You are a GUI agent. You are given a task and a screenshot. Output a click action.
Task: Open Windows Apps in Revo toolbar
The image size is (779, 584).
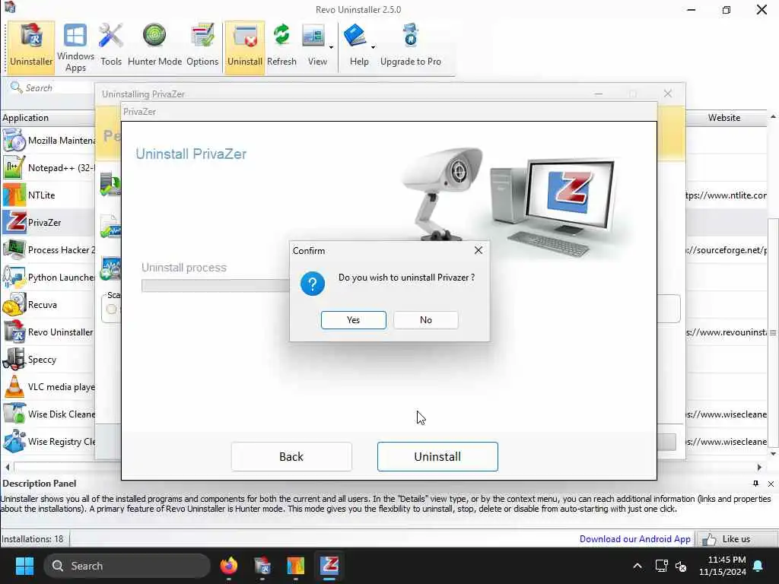(x=75, y=46)
